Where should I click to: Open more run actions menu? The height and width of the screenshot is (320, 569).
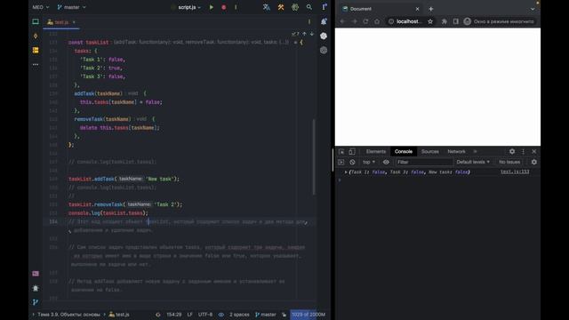click(x=236, y=7)
